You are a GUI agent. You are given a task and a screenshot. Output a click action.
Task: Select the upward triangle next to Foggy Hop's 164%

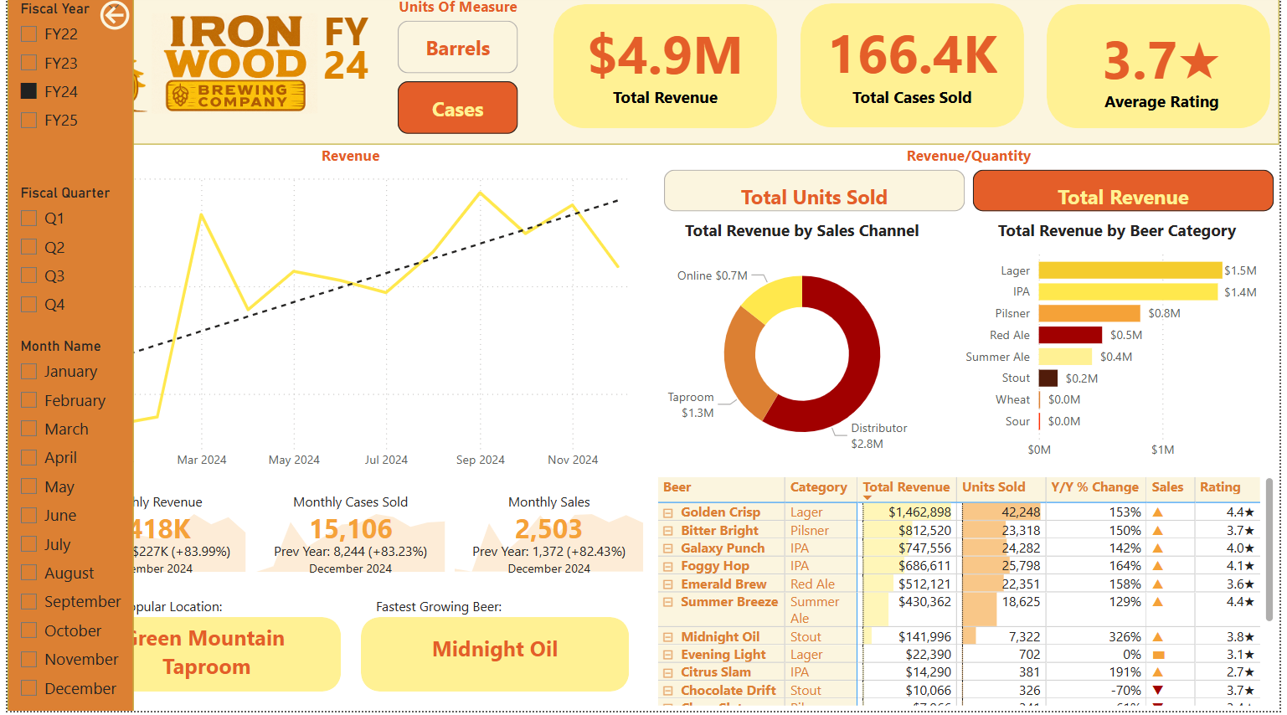(1158, 565)
